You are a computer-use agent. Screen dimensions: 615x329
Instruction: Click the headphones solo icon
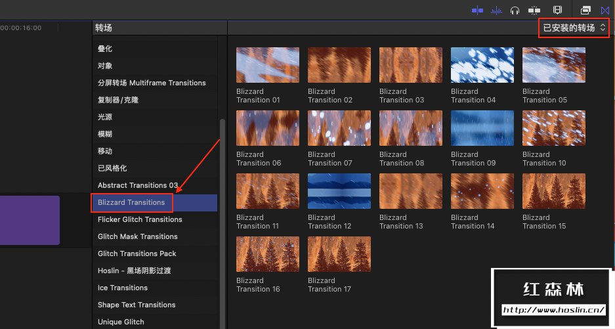coord(515,11)
